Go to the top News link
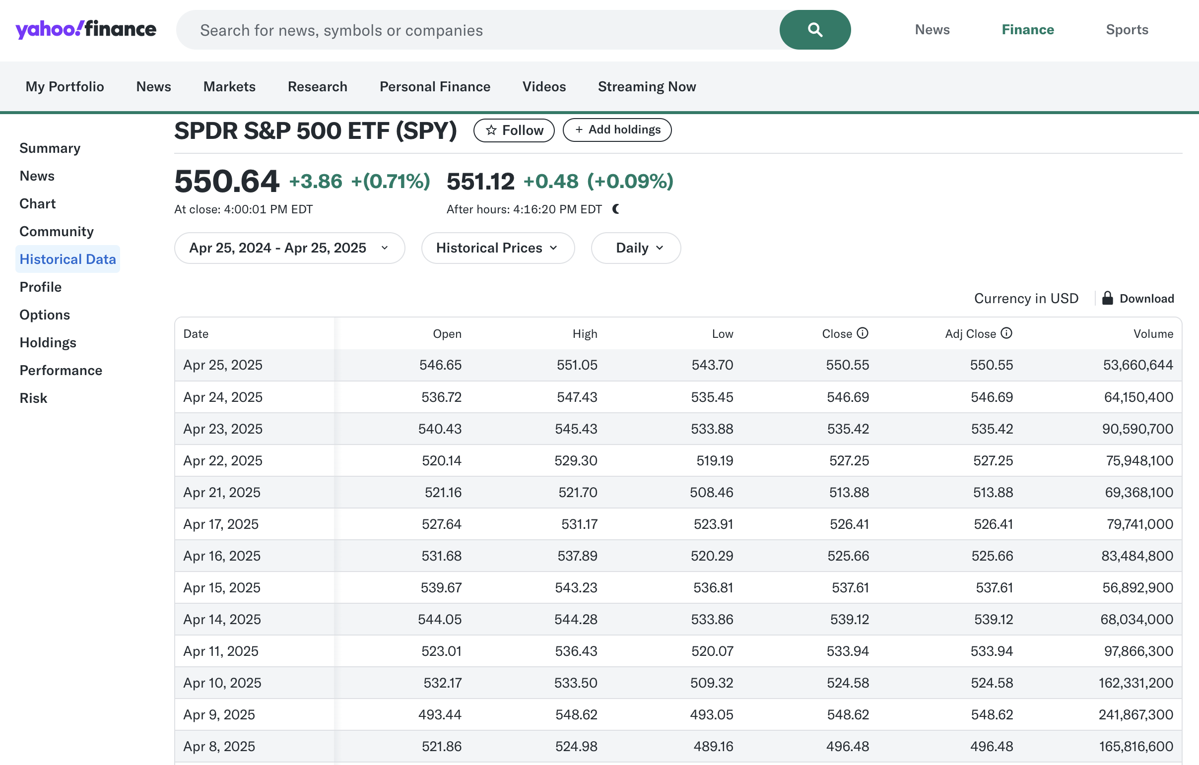Screen dimensions: 1199x765 click(932, 29)
